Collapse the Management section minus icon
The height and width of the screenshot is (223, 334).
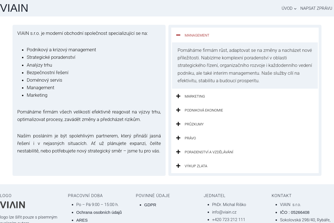click(178, 35)
